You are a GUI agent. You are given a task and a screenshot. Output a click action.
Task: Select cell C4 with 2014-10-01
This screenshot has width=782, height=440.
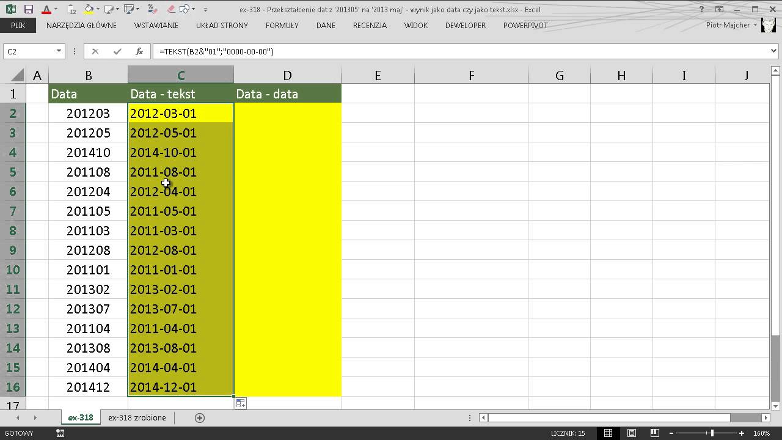coord(181,152)
